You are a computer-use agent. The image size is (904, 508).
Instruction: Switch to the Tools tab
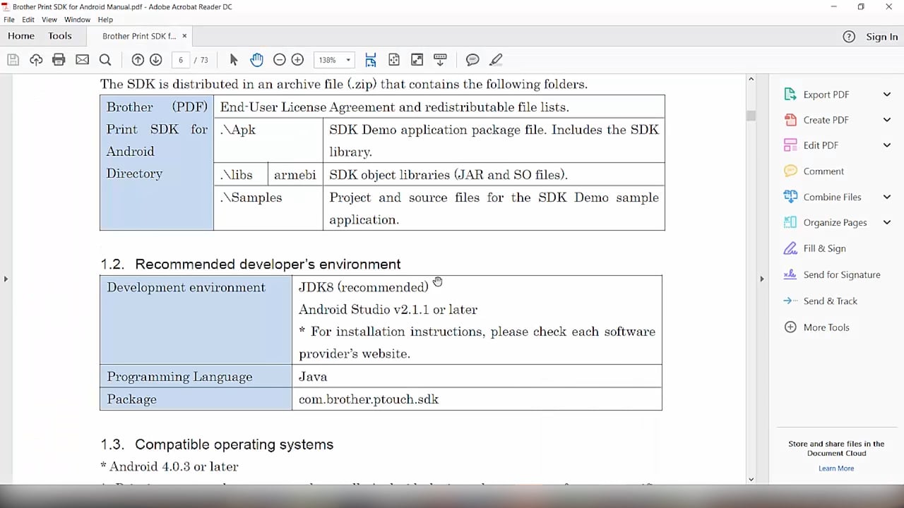(x=60, y=36)
